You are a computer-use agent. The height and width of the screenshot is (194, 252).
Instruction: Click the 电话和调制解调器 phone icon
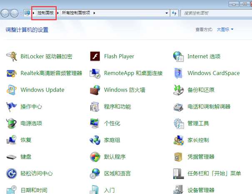pos(178,107)
